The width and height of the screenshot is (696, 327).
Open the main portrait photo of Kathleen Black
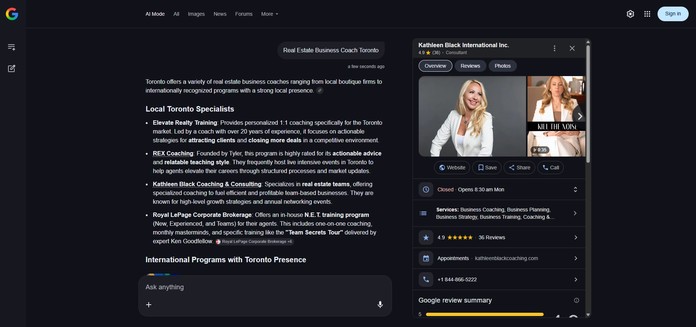click(472, 116)
